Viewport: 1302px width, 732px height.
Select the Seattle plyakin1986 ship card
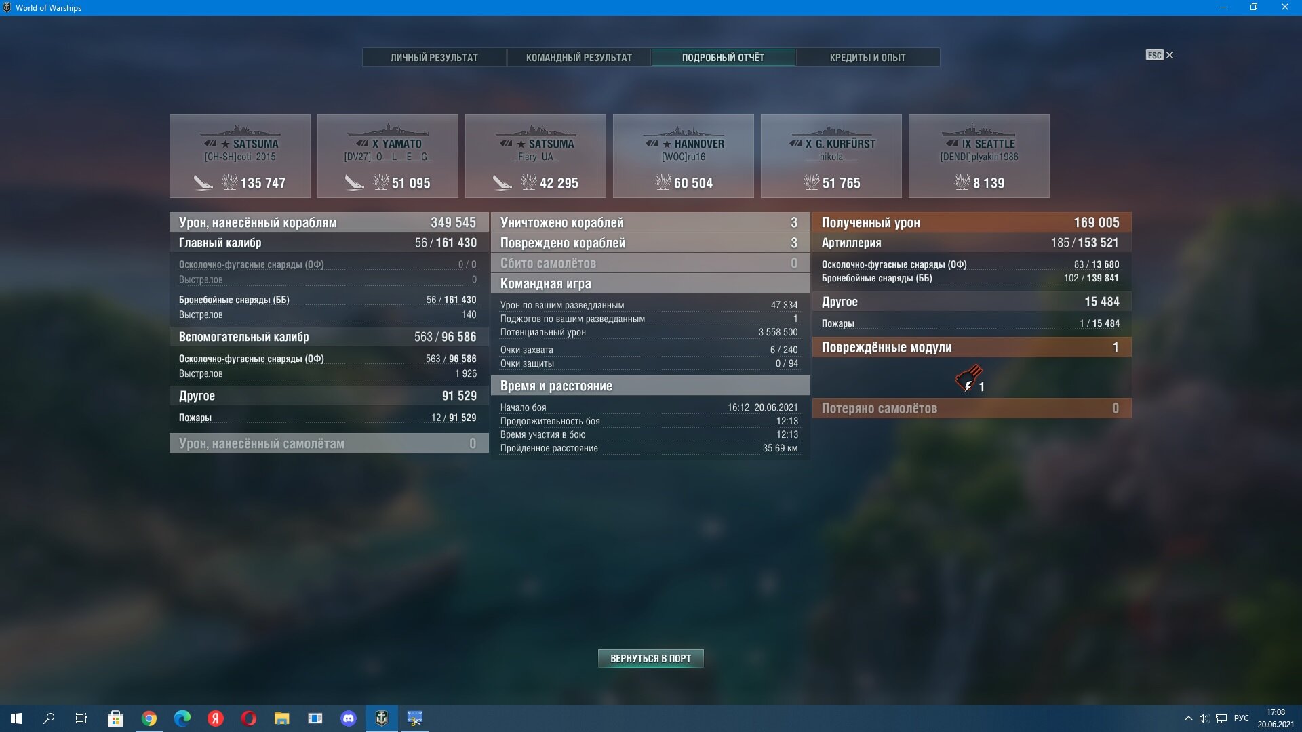(979, 156)
